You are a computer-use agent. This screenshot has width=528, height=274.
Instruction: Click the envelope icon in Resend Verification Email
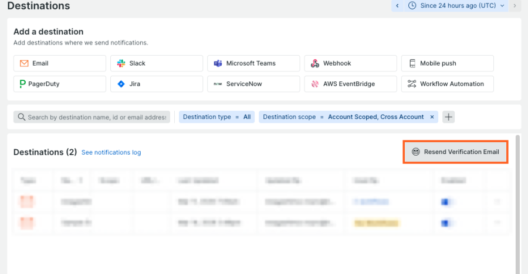click(x=416, y=152)
